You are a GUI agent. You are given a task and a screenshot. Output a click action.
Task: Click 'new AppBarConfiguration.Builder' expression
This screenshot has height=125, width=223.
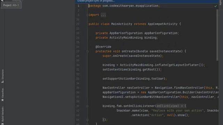tap(168, 92)
